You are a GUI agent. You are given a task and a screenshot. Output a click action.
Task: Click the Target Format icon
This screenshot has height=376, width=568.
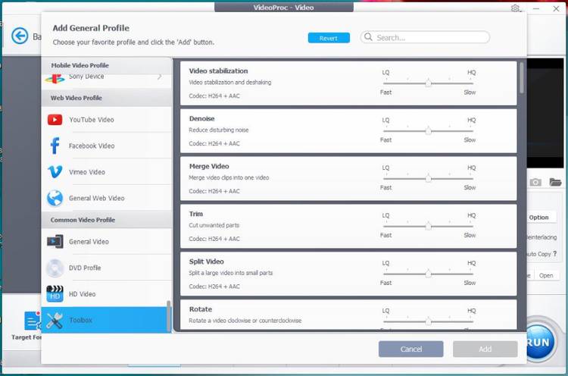(32, 321)
